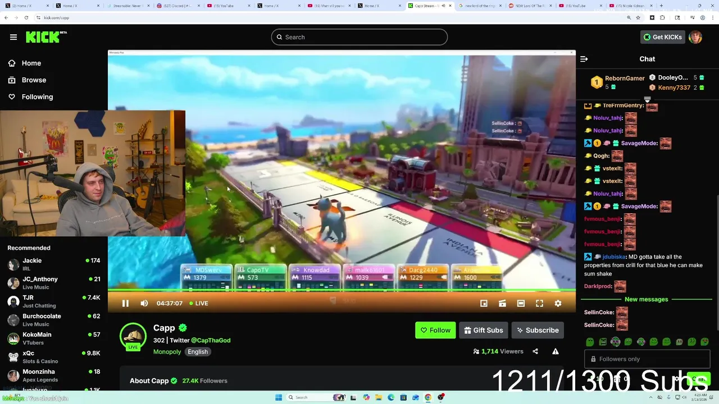719x404 pixels.
Task: Subscribe to Capp channel
Action: coord(538,330)
